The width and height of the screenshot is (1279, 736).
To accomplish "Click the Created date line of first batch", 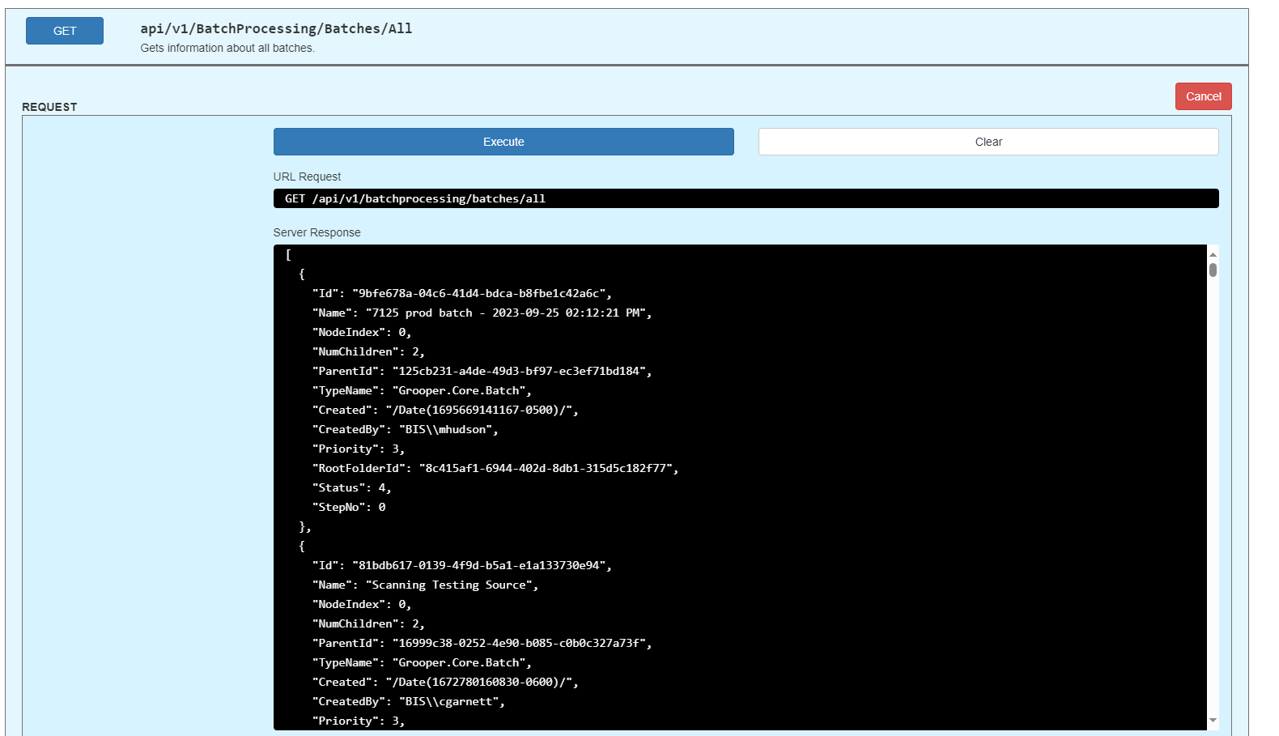I will [445, 410].
